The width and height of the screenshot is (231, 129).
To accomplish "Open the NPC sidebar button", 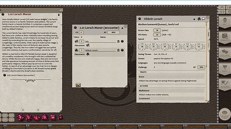I will coord(225,69).
